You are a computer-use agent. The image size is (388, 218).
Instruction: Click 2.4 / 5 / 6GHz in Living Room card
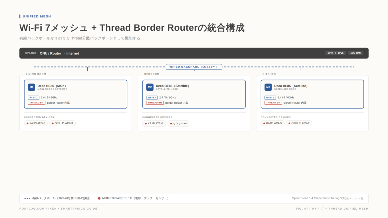(x=49, y=98)
